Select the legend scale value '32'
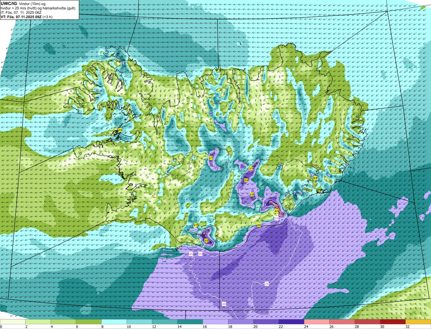Viewport: 431px width, 329px height. (407, 327)
